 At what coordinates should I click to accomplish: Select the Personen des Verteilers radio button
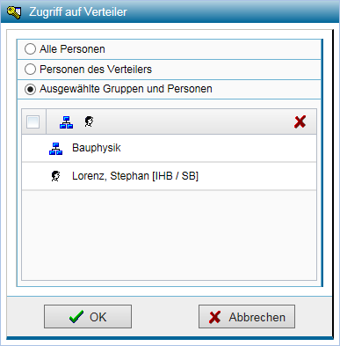click(x=30, y=70)
